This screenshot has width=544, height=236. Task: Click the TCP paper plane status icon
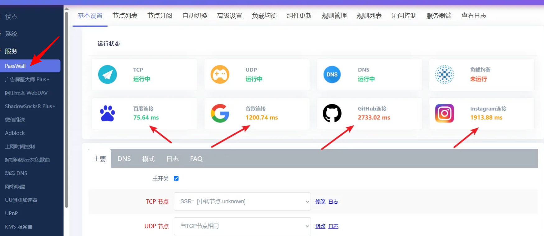pyautogui.click(x=107, y=75)
